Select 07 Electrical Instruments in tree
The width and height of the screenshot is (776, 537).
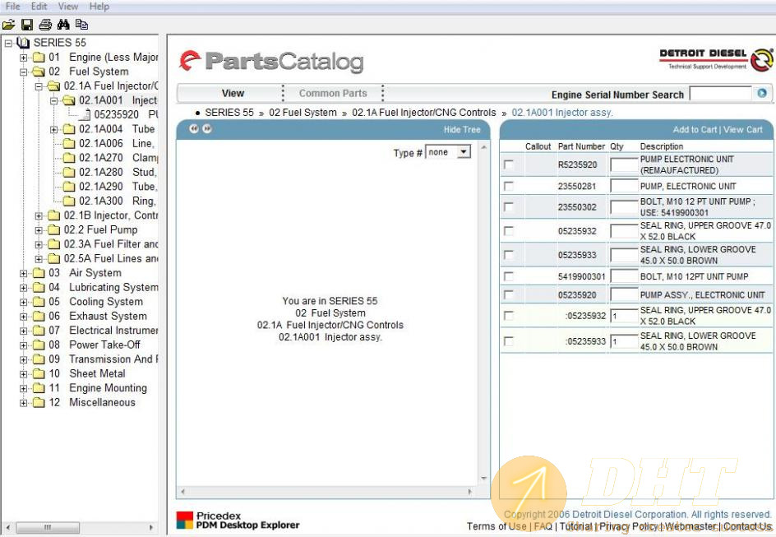[x=103, y=331]
